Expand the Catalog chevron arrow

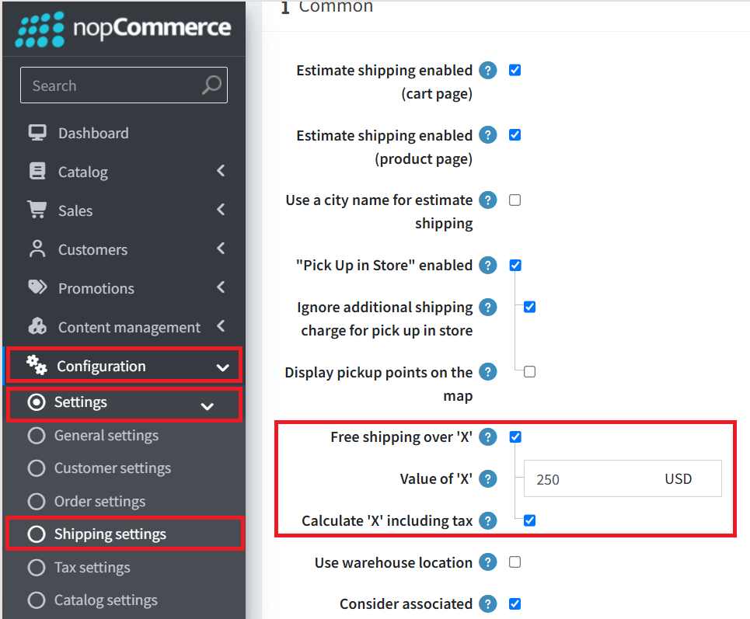(x=221, y=171)
